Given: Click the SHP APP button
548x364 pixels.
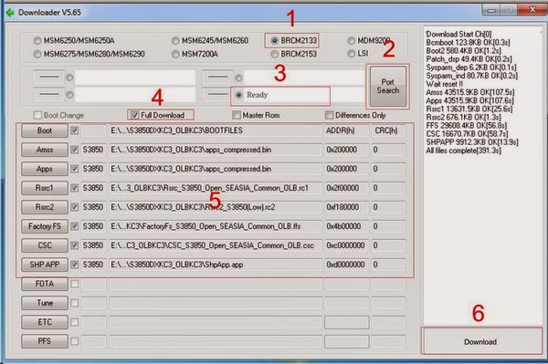Looking at the screenshot, I should click(45, 265).
